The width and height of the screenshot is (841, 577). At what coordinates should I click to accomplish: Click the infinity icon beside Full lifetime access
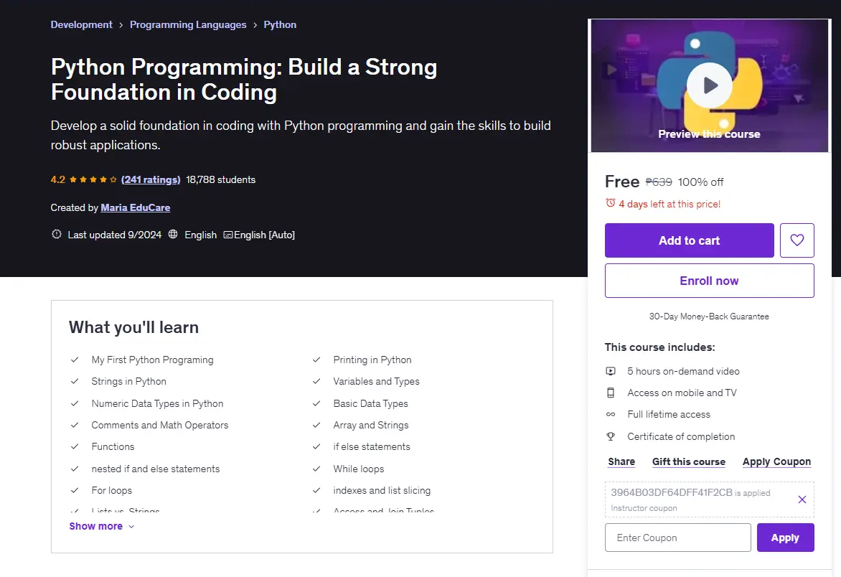tap(611, 414)
